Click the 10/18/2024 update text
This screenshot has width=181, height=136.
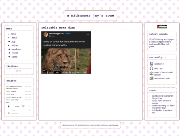(161, 43)
